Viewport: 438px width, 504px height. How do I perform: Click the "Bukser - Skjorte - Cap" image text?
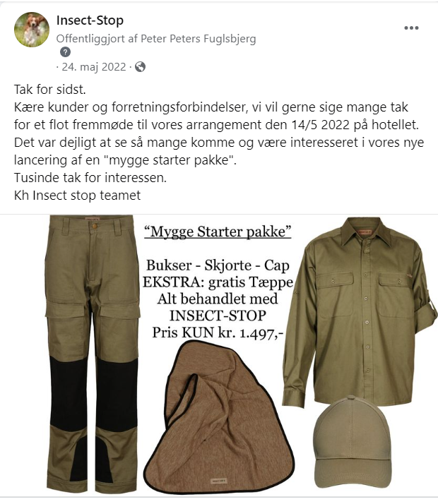pos(218,265)
